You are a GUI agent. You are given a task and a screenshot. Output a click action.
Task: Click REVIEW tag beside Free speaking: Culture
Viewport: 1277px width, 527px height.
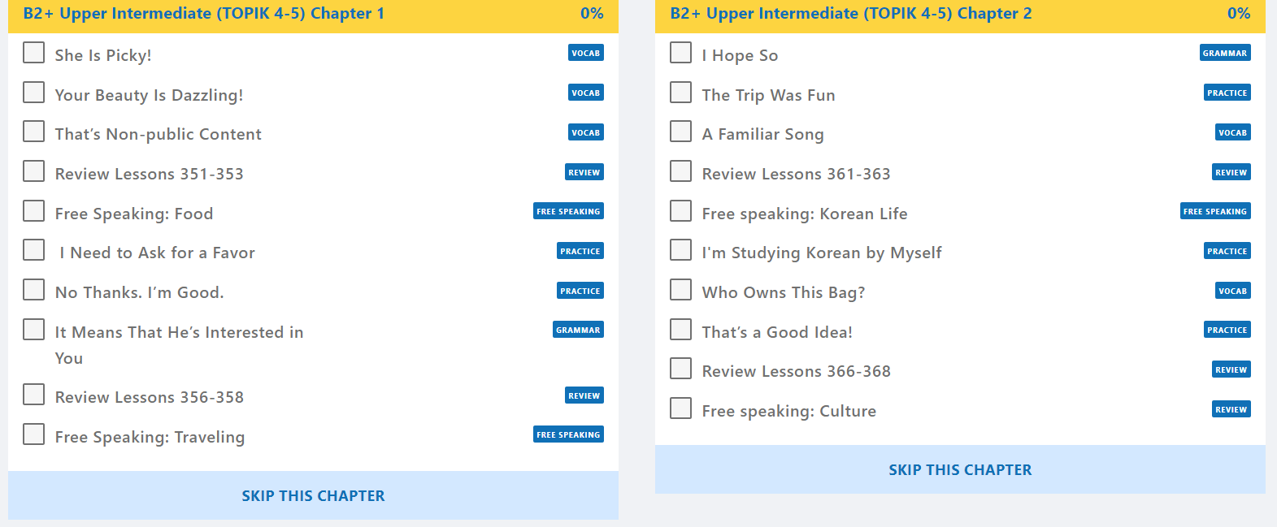click(1231, 409)
